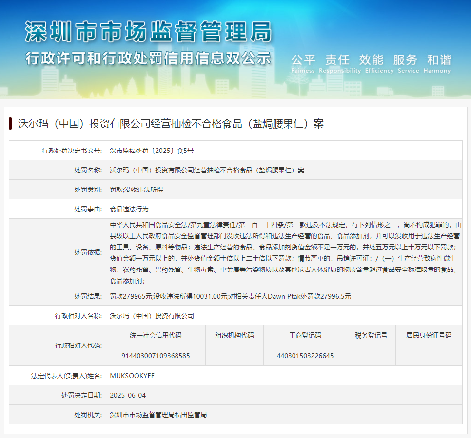Select the decision date "2025-06-04"
The height and width of the screenshot is (438, 471).
128,396
